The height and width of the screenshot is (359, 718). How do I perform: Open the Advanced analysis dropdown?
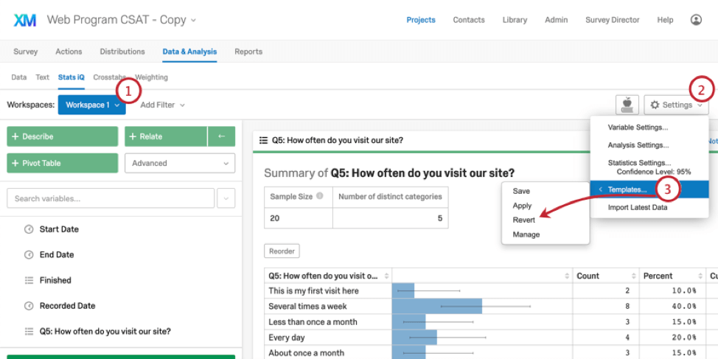[180, 163]
